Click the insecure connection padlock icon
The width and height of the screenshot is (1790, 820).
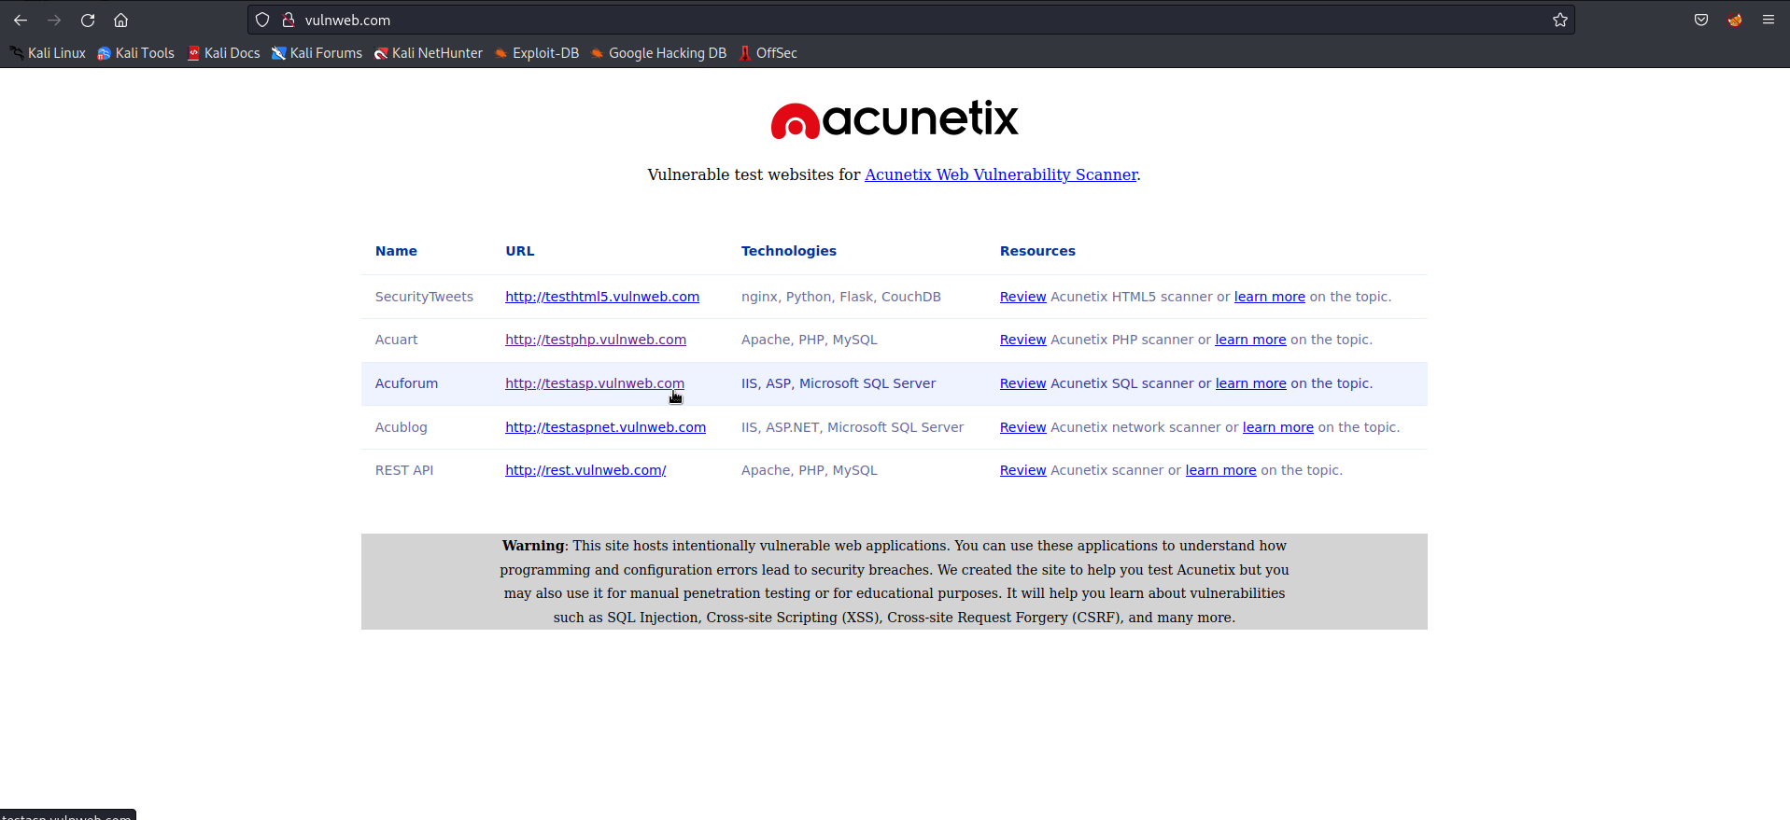click(x=289, y=20)
